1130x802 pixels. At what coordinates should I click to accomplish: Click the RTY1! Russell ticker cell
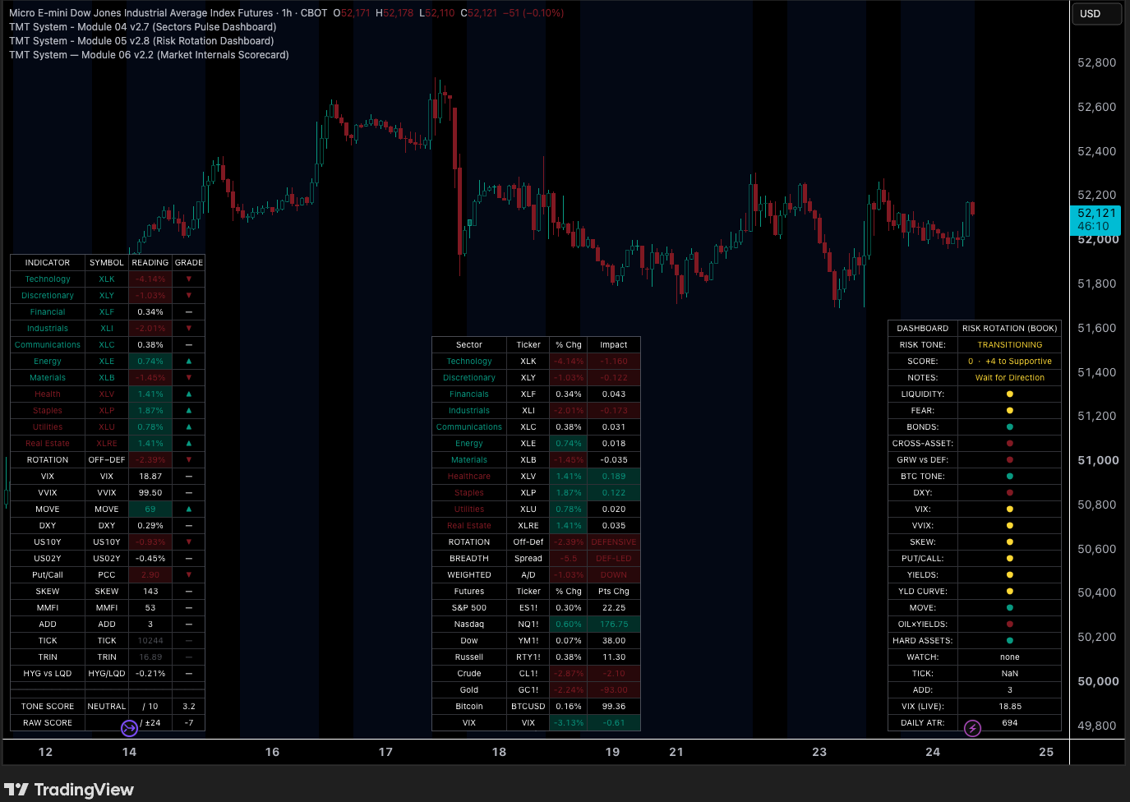tap(528, 657)
